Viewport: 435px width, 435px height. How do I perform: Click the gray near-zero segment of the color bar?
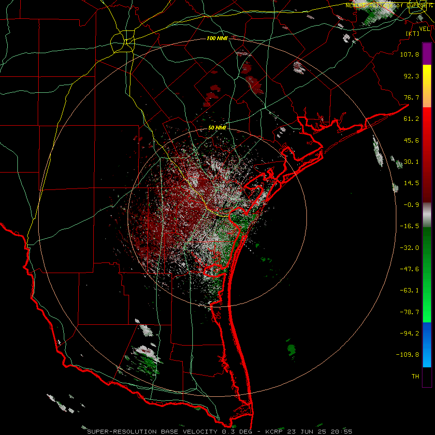[427, 215]
